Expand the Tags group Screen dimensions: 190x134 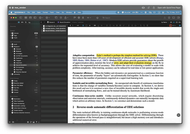tap(10, 36)
